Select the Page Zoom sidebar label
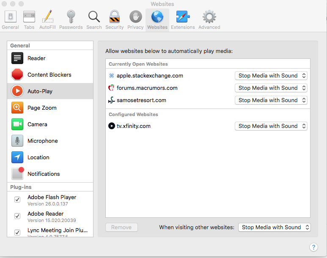The height and width of the screenshot is (258, 327). point(42,108)
